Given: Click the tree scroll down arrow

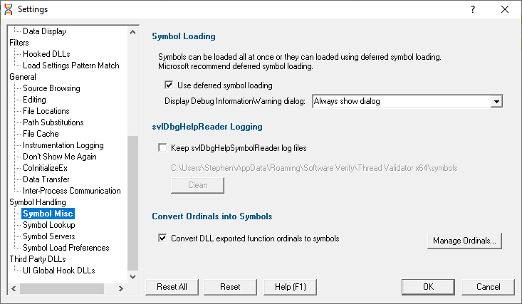Looking at the screenshot, I should pos(133,277).
